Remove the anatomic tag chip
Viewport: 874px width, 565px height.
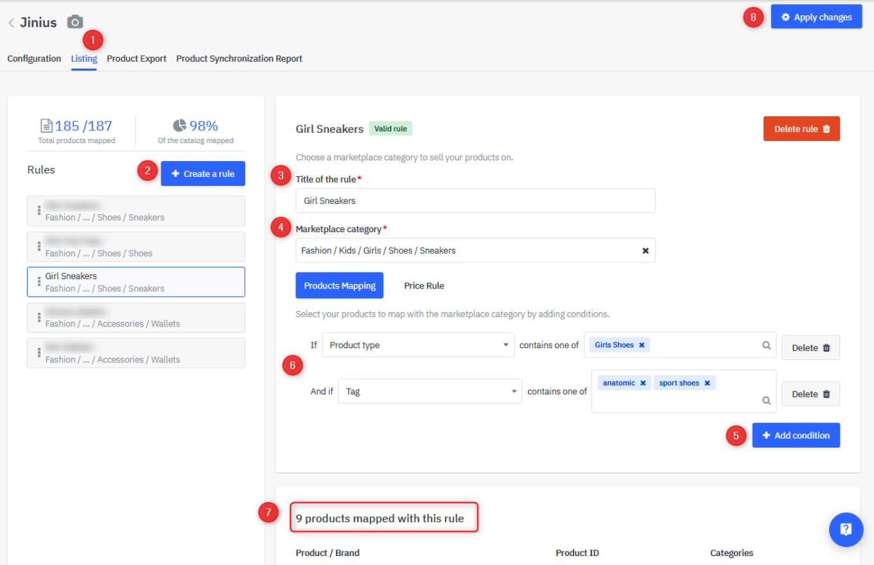coord(643,383)
